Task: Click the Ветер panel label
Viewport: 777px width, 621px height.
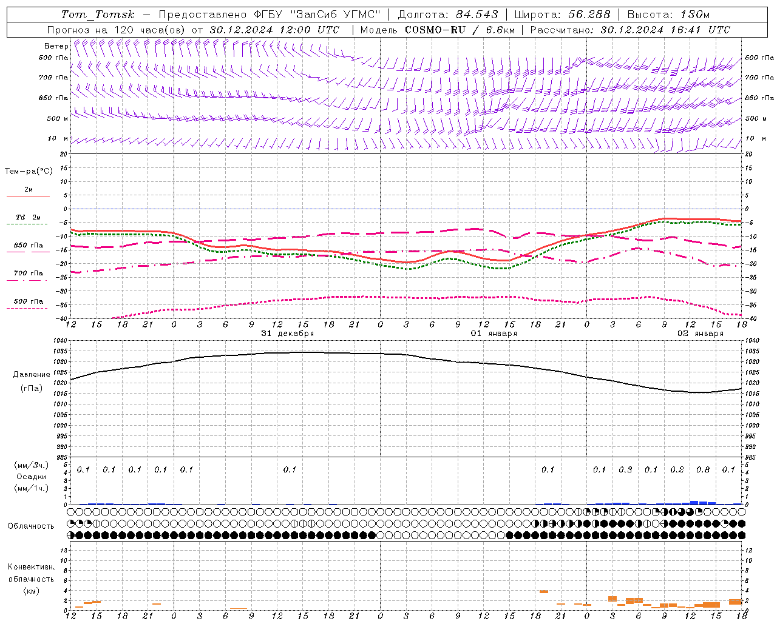Action: (x=56, y=46)
